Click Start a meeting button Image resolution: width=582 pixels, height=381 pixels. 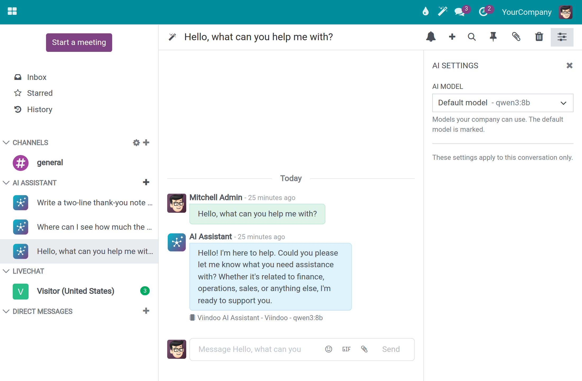79,42
